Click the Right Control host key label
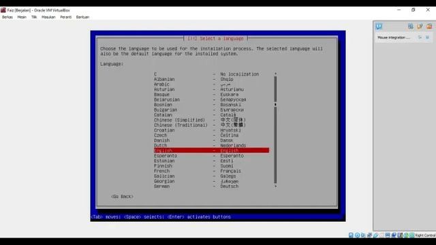 [x=425, y=235]
